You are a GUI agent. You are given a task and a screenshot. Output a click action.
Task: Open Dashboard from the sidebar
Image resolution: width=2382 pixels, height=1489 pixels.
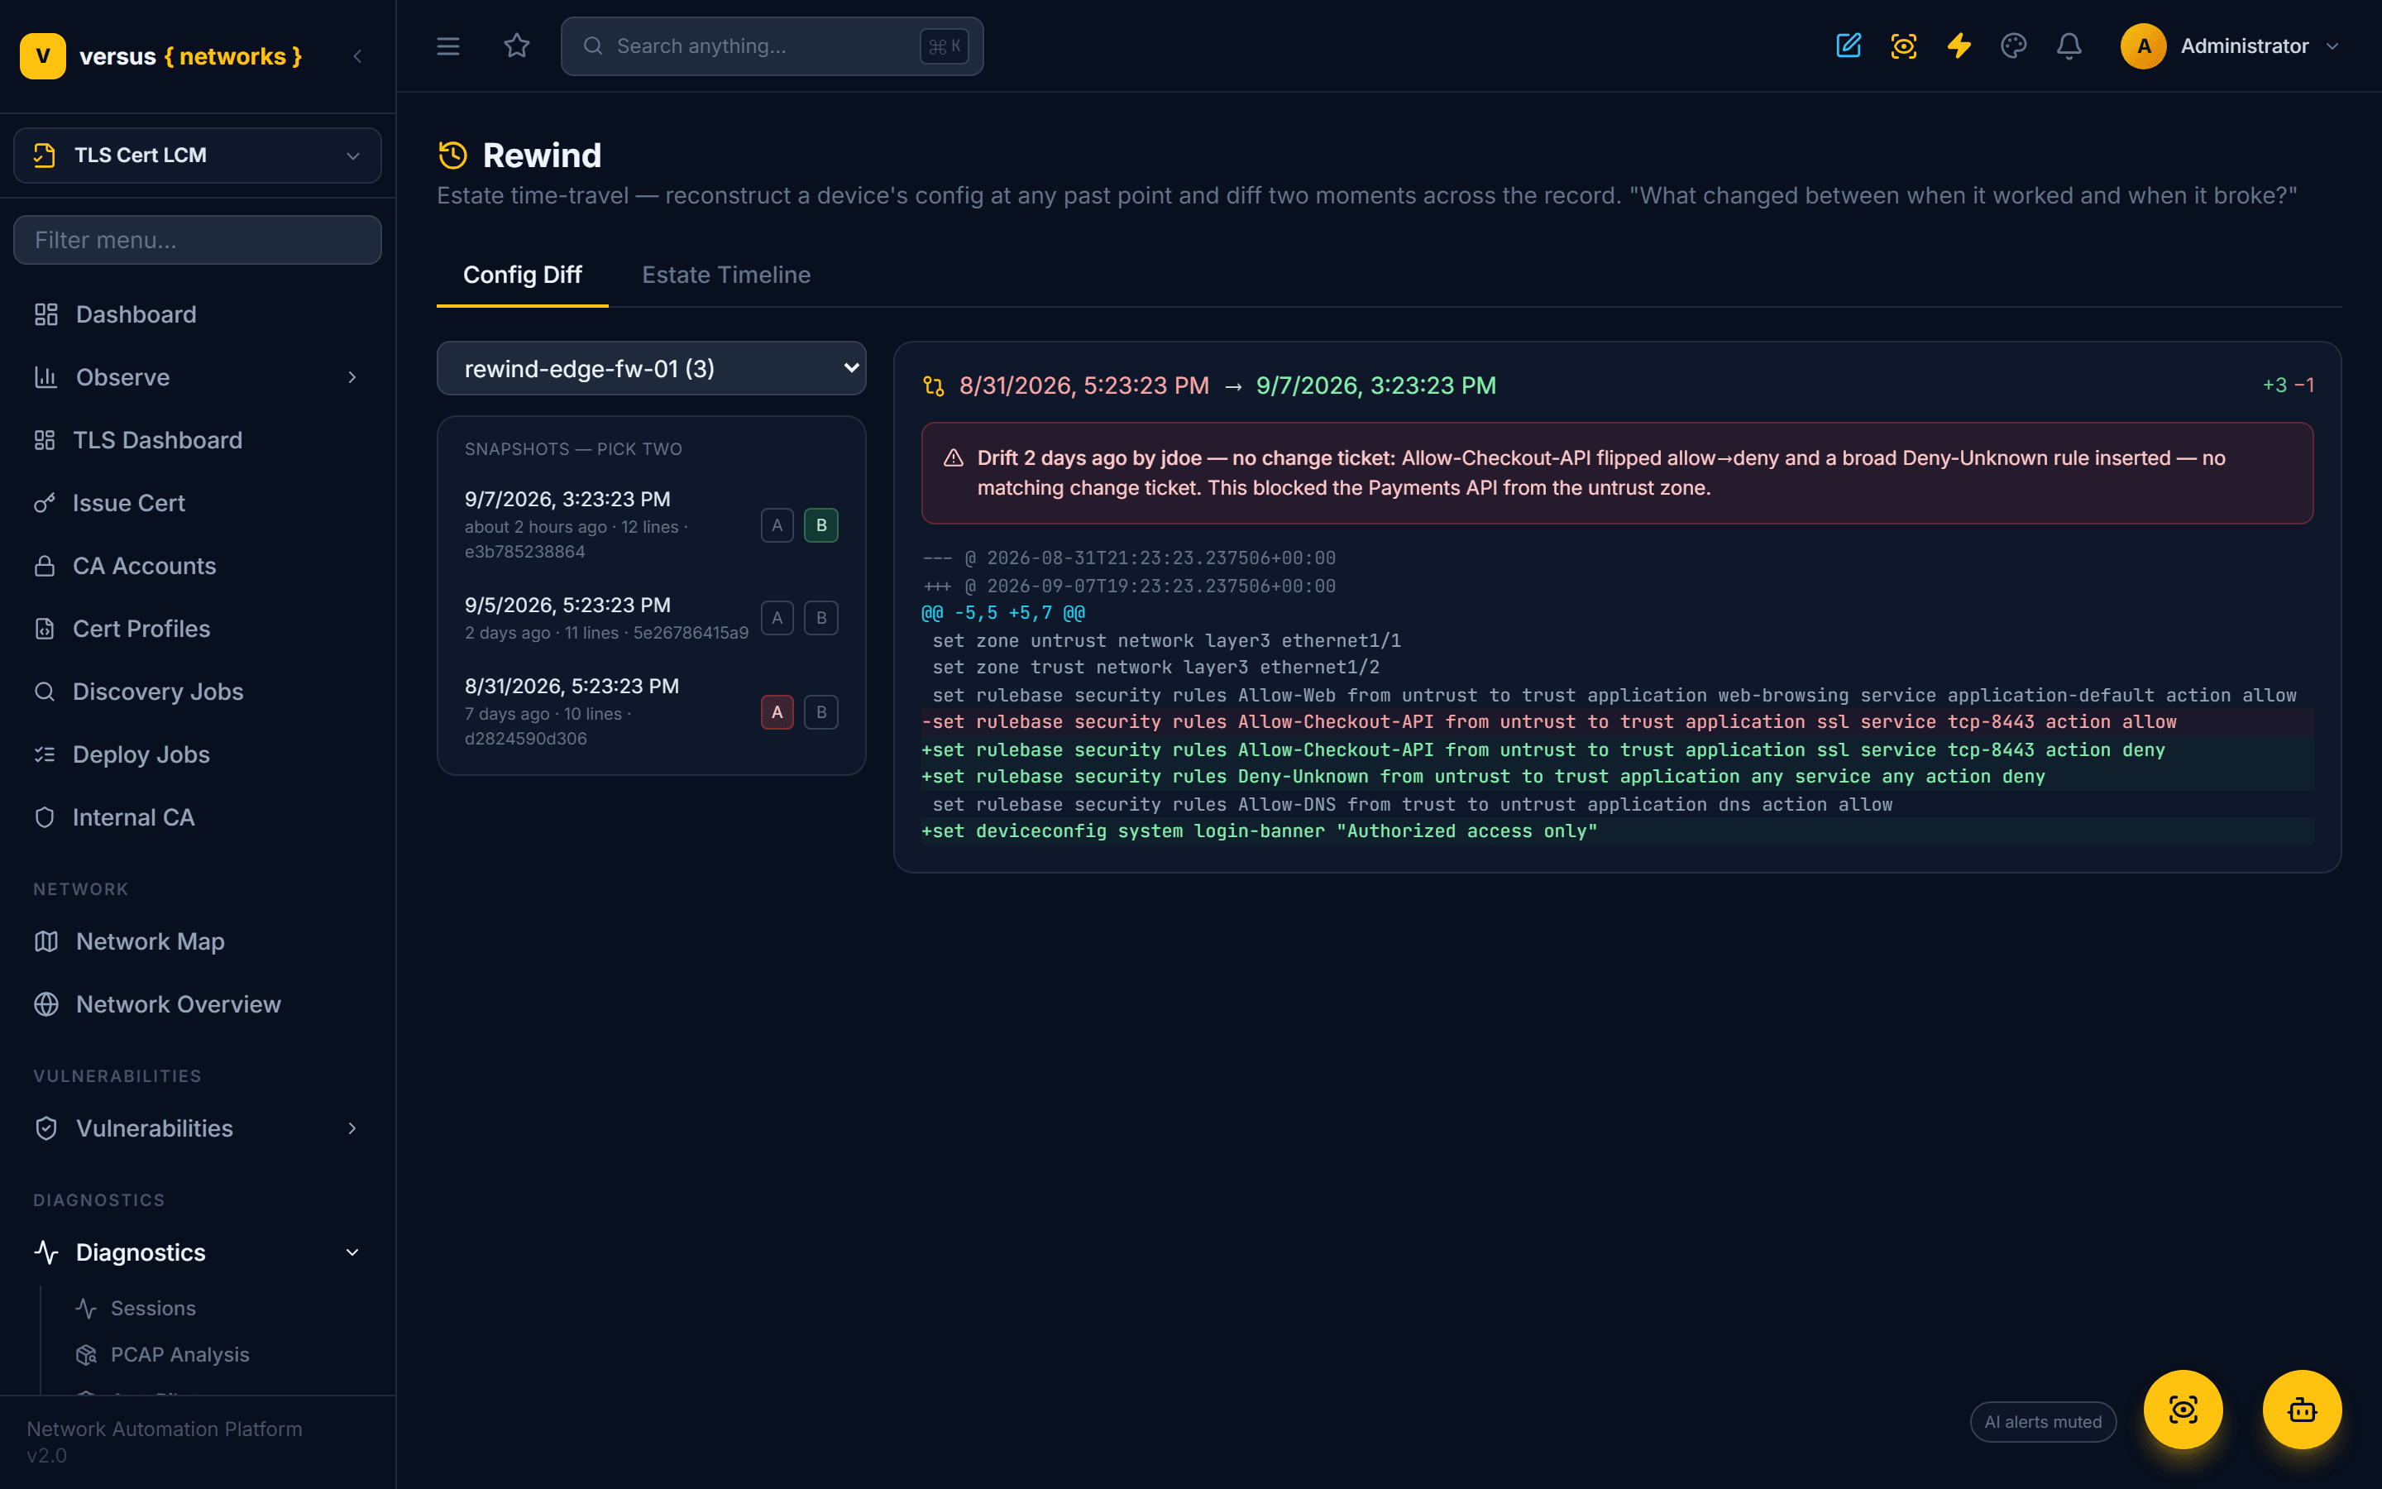tap(197, 314)
